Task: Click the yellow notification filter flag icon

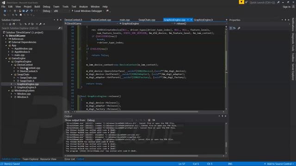Action: [241, 2]
